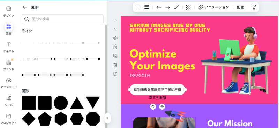Insert the square shape
The image size is (279, 128).
click(29, 103)
